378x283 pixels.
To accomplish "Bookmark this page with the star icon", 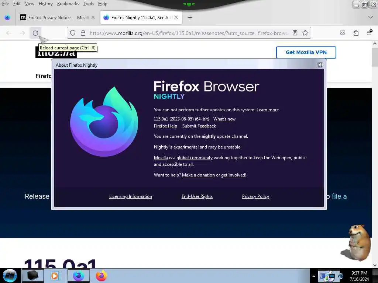I will (305, 33).
